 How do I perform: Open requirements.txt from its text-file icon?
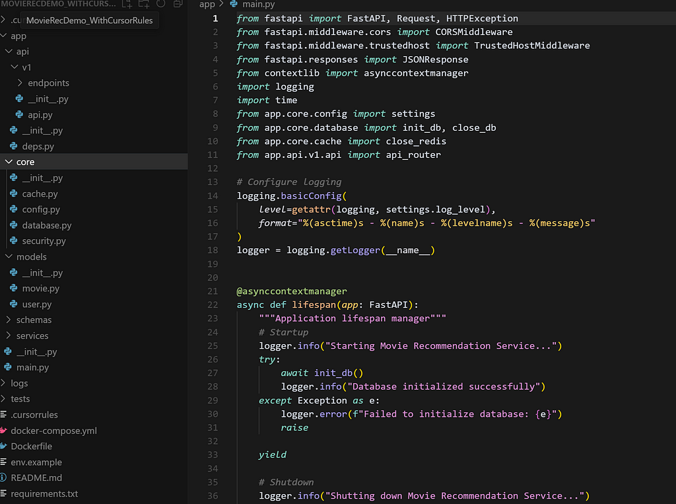pos(3,493)
